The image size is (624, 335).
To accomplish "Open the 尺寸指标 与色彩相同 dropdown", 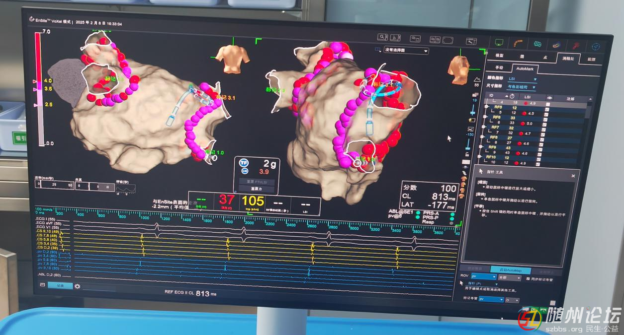I will coord(522,87).
